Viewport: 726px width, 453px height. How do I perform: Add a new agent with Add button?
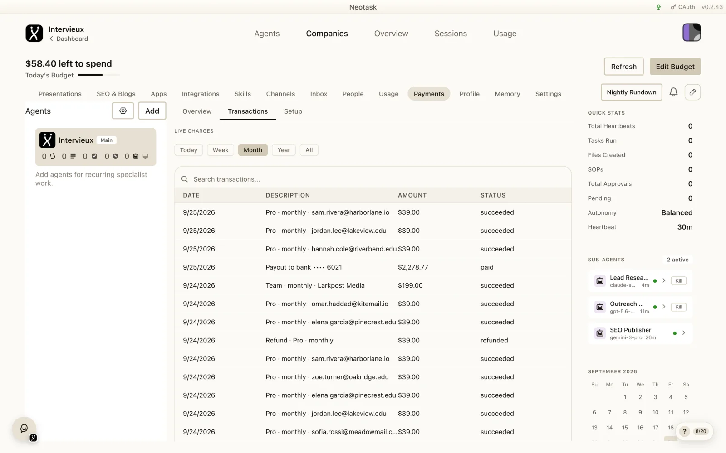(x=152, y=111)
